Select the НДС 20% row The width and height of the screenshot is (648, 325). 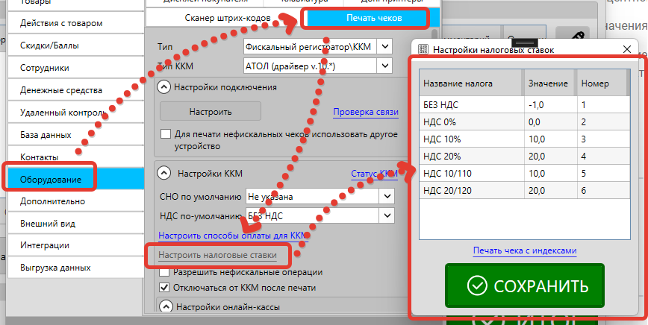[524, 157]
